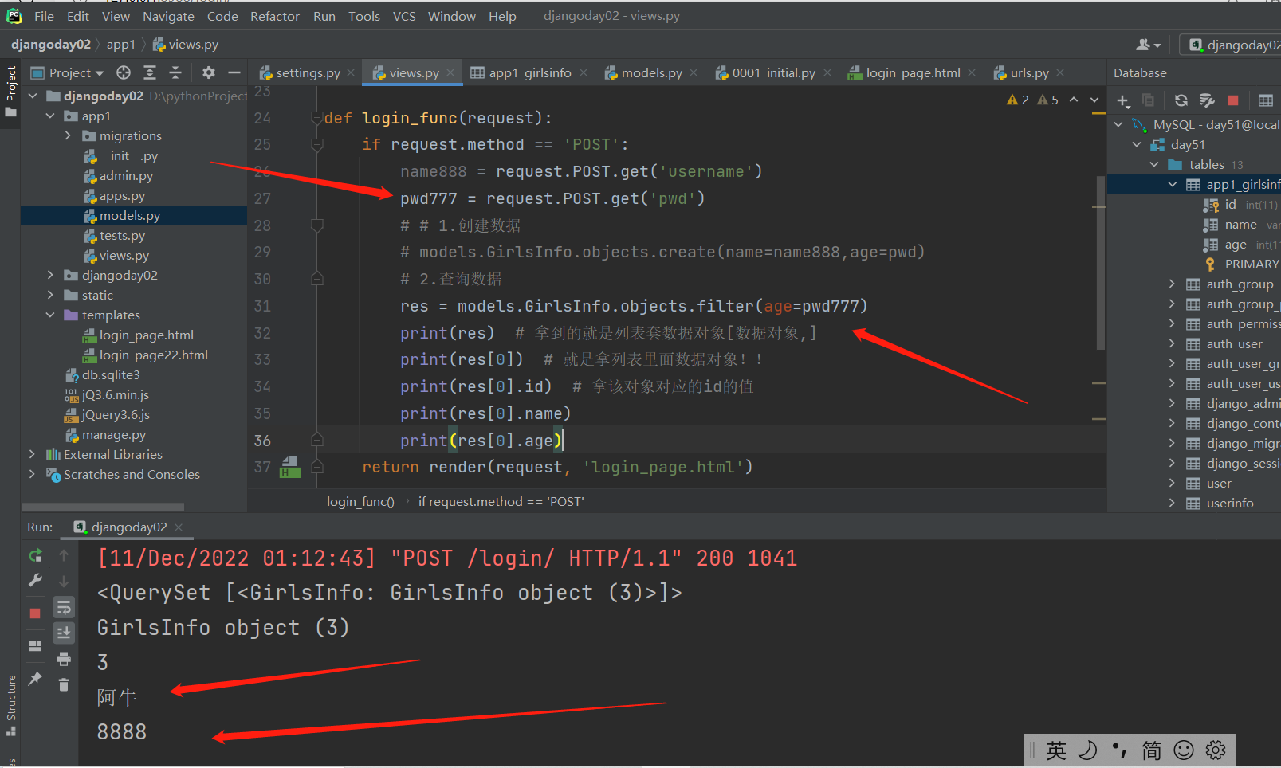The image size is (1281, 768).
Task: Click the add datasource plus icon in Database panel
Action: (x=1123, y=100)
